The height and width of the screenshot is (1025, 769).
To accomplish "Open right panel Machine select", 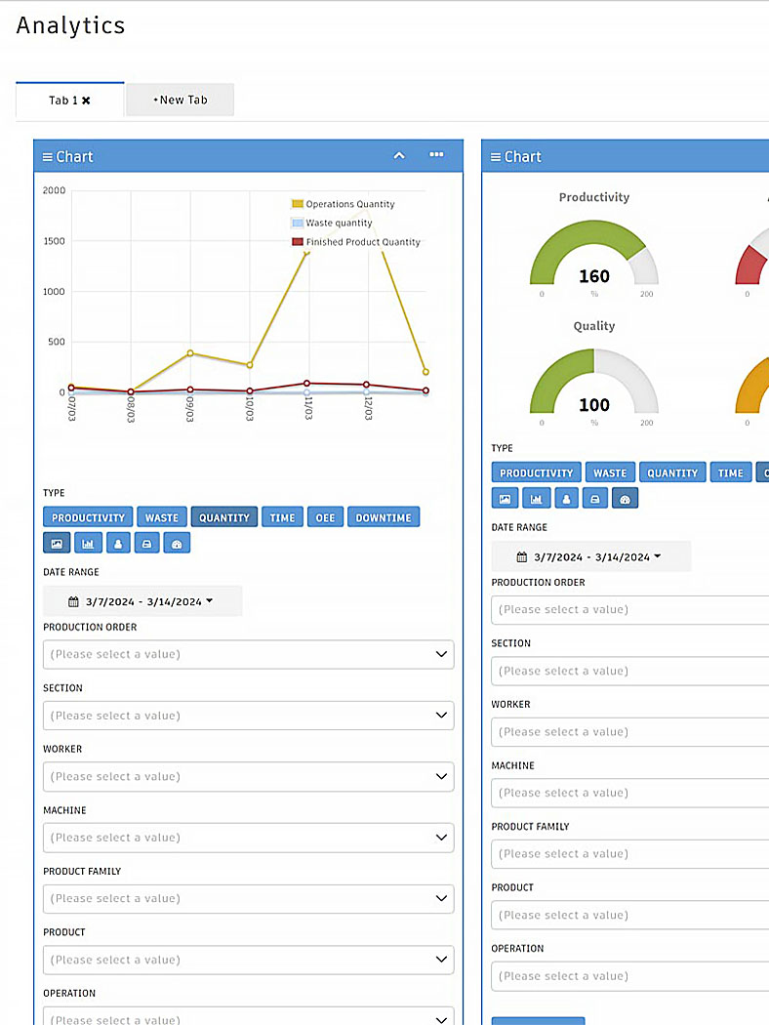I will [629, 793].
